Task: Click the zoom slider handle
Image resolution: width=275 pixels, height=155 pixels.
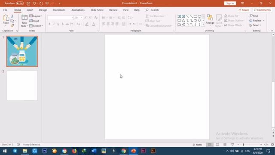Action: coord(244,145)
